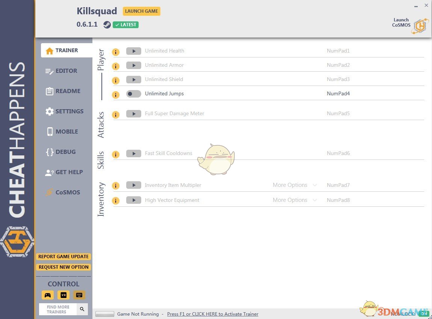The width and height of the screenshot is (432, 319).
Task: Click the NumPad4 hotkey label
Action: tap(338, 93)
